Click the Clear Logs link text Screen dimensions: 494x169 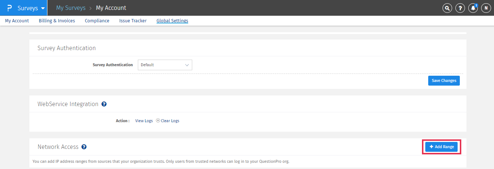[170, 121]
